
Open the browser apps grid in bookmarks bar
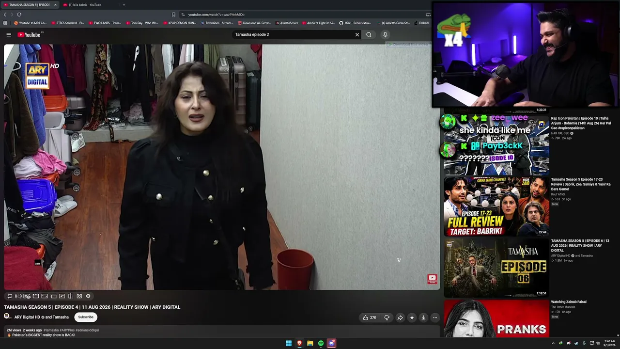[x=5, y=23]
